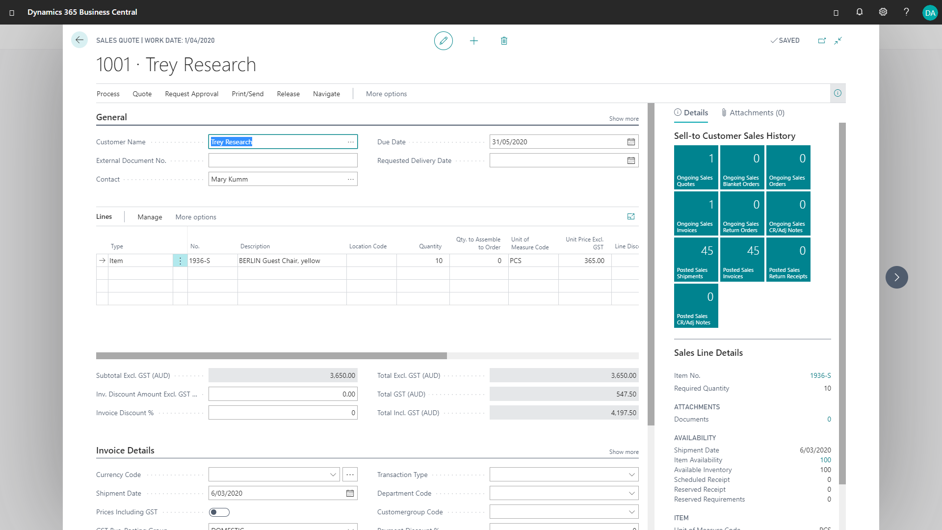942x530 pixels.
Task: Click the edit pencil icon
Action: coord(443,41)
